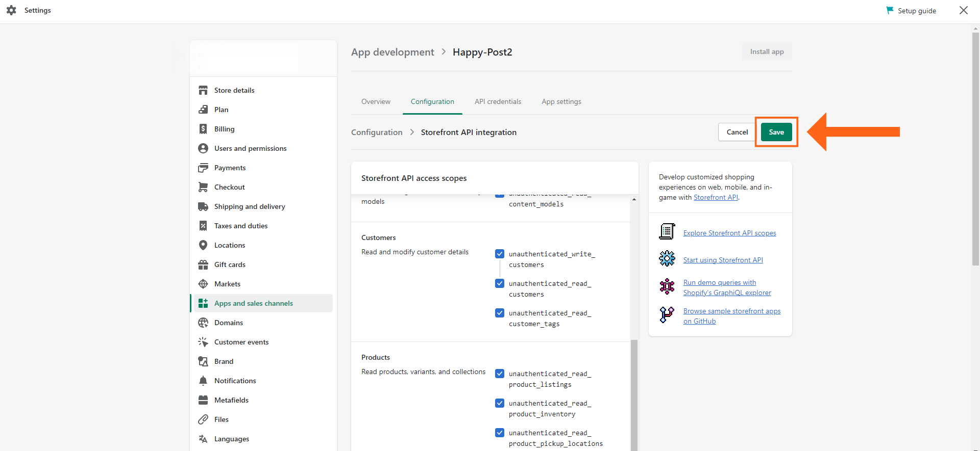
Task: Go back via App development breadcrumb
Action: coord(393,52)
